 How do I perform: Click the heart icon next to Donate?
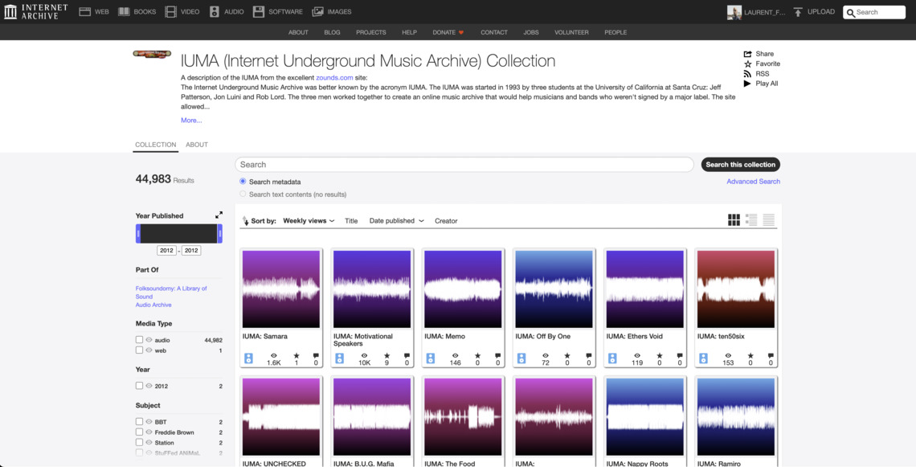tap(461, 33)
